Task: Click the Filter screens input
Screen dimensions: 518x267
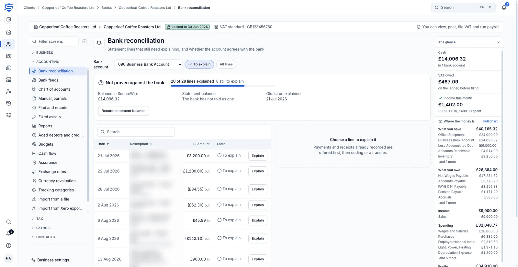Action: (x=54, y=41)
